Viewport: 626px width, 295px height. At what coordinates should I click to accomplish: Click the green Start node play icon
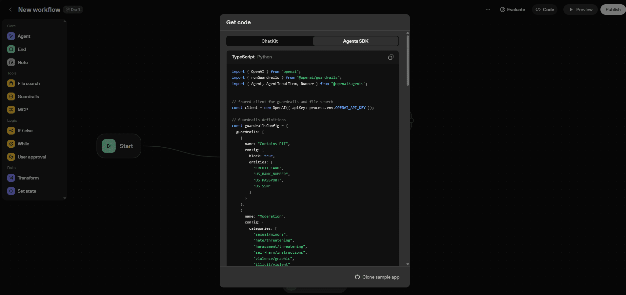pyautogui.click(x=109, y=146)
